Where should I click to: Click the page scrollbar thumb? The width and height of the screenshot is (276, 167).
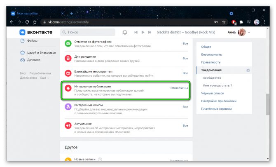(x=268, y=104)
